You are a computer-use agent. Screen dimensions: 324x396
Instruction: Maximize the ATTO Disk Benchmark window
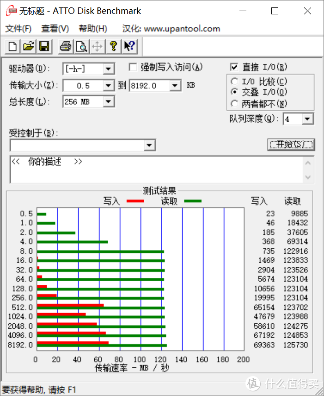pos(275,11)
